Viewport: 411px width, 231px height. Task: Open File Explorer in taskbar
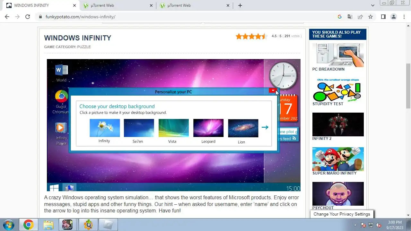(x=48, y=225)
